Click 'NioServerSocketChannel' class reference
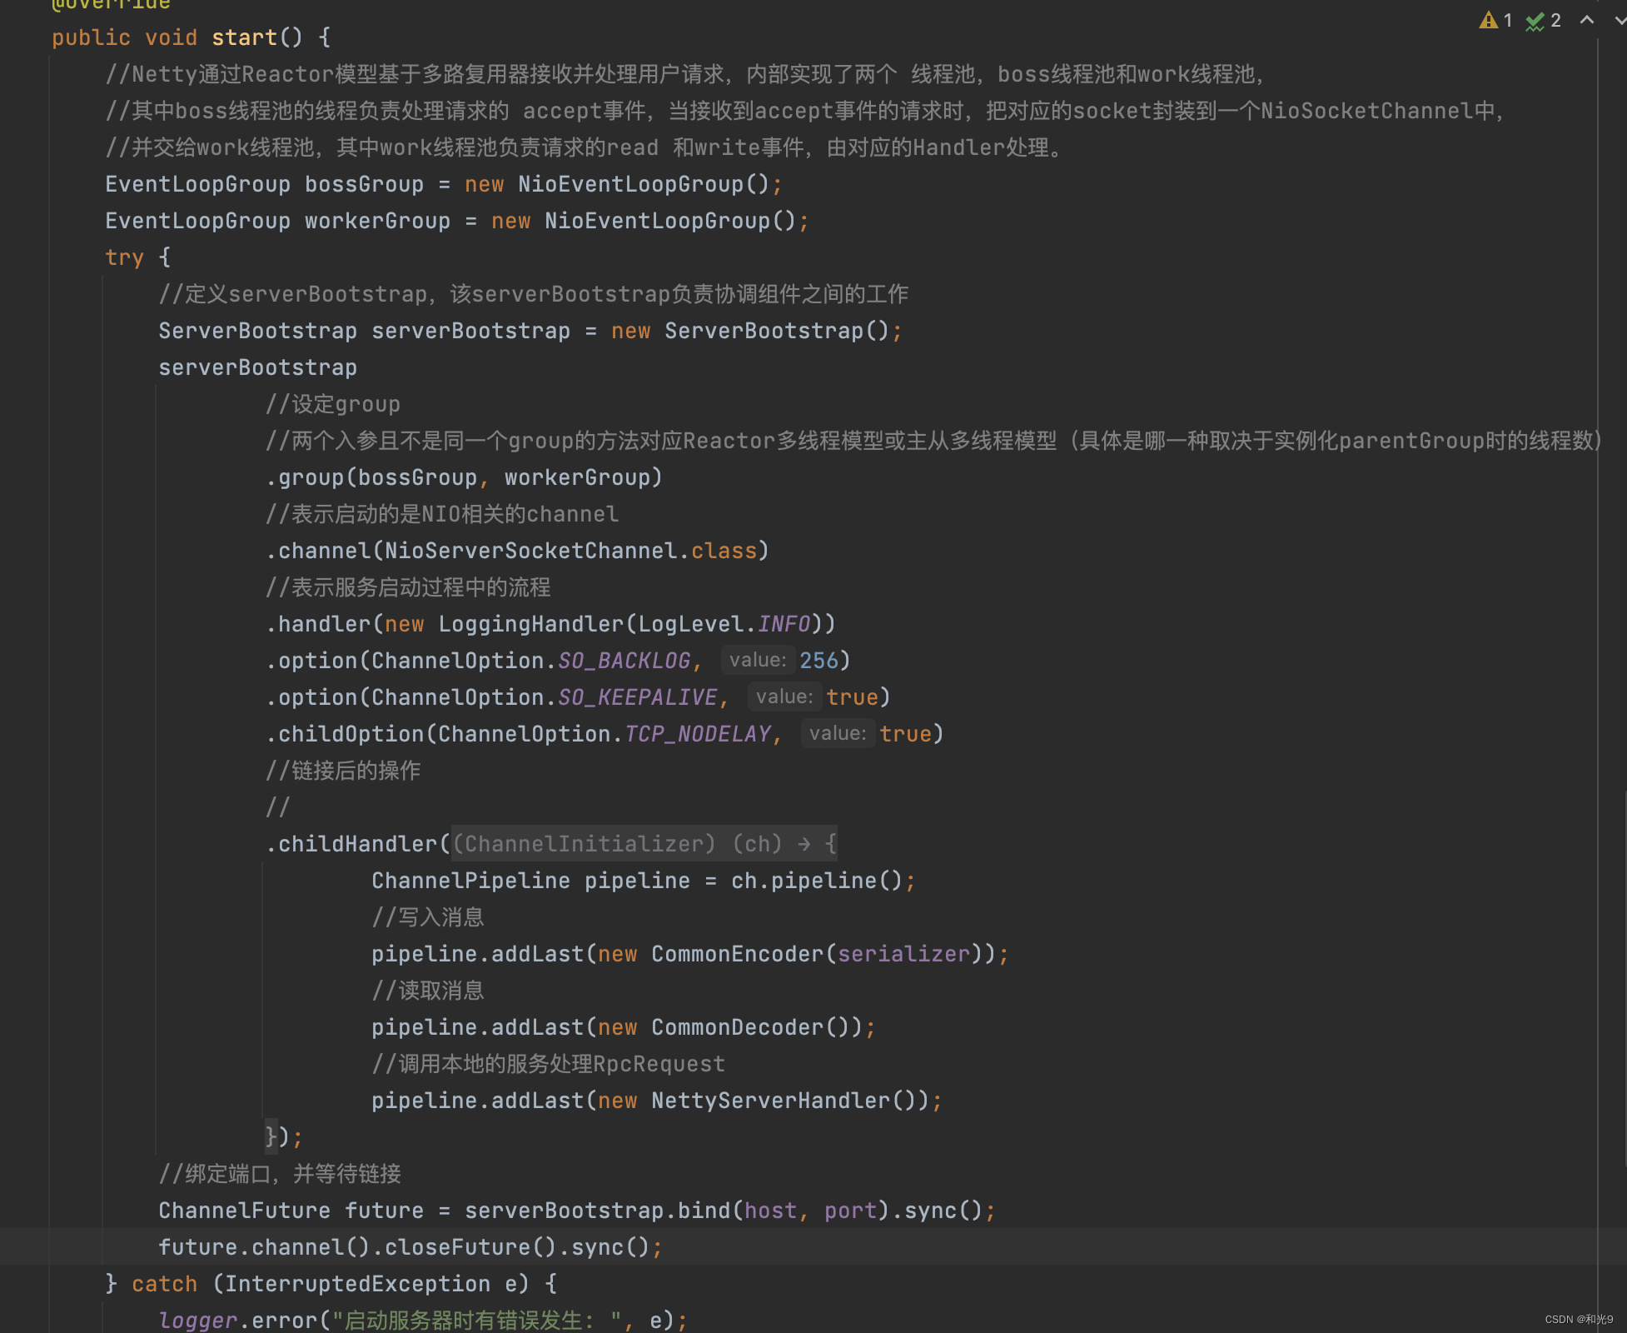The height and width of the screenshot is (1333, 1627). click(530, 551)
